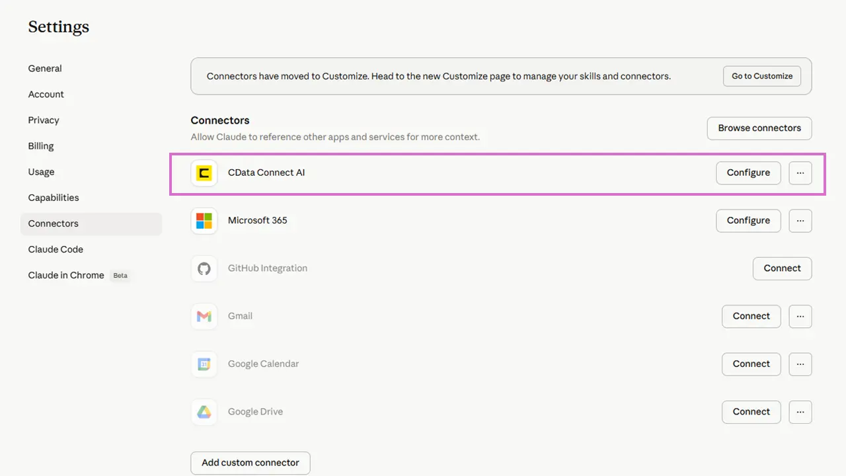This screenshot has height=476, width=846.
Task: Click the Go to Customize button
Action: (762, 76)
